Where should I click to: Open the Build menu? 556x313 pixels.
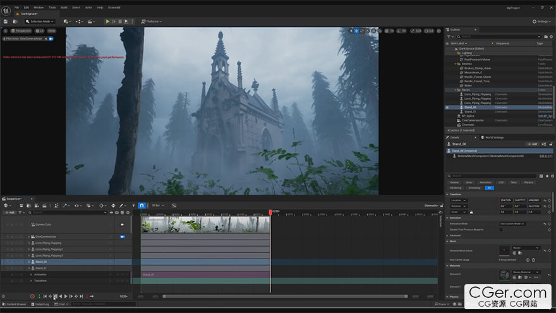click(x=64, y=8)
